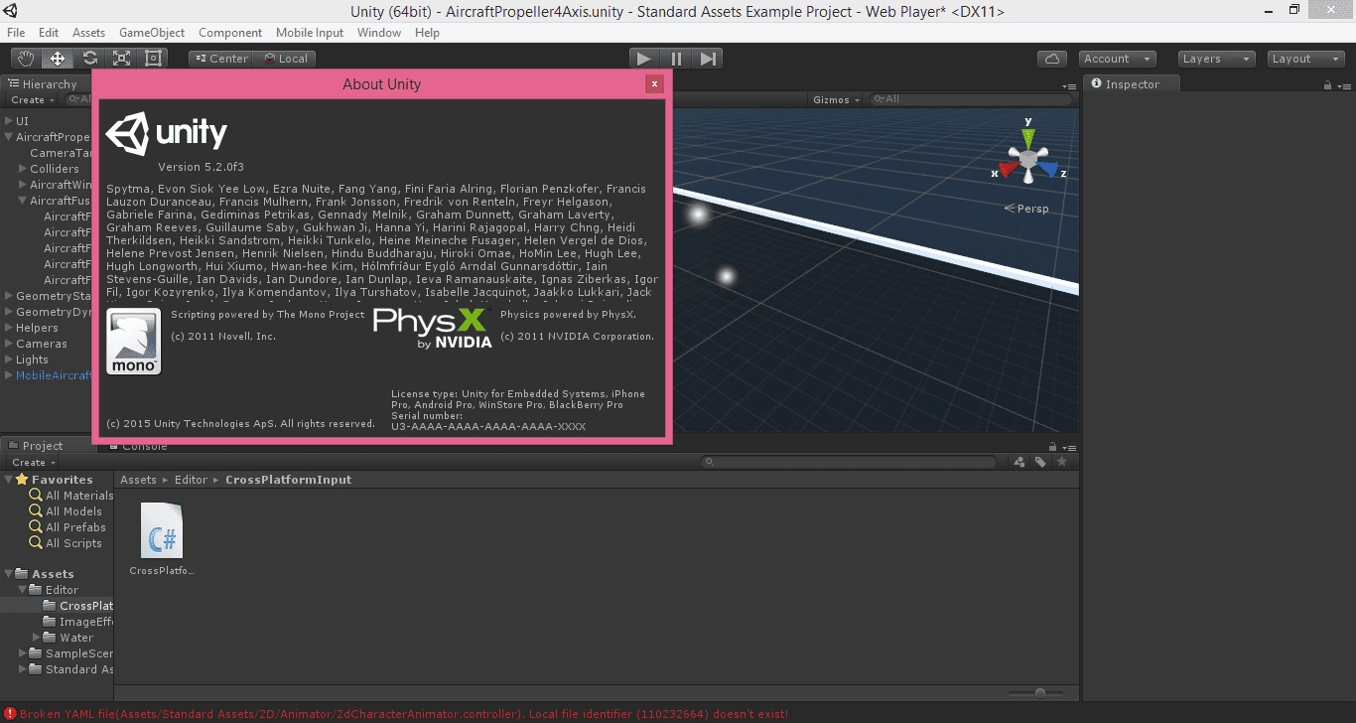Open the File menu
The width and height of the screenshot is (1356, 723).
pyautogui.click(x=16, y=33)
